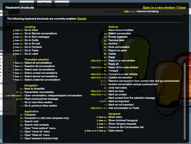This screenshot has height=144, width=191.
Task: Open keyboard shortcuts in a new window
Action: point(163,7)
